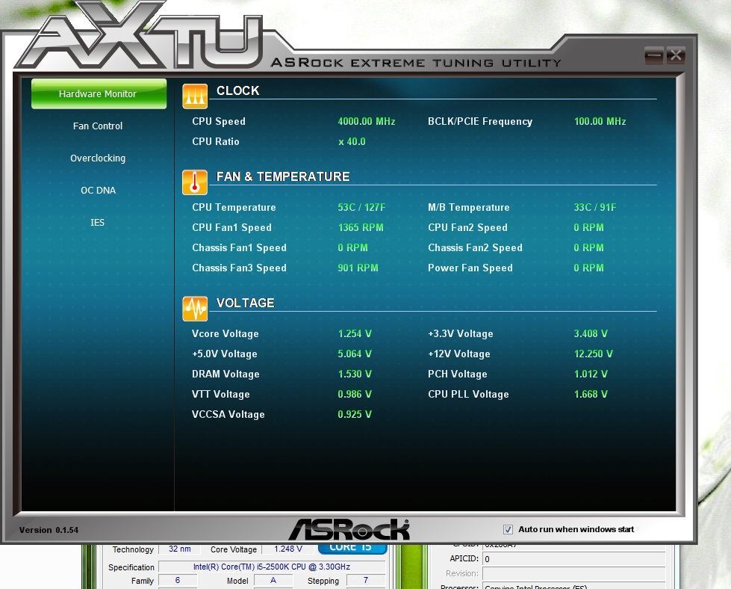Click the CPU PLL Voltage value 1.668 V
This screenshot has height=589, width=731.
coord(591,394)
